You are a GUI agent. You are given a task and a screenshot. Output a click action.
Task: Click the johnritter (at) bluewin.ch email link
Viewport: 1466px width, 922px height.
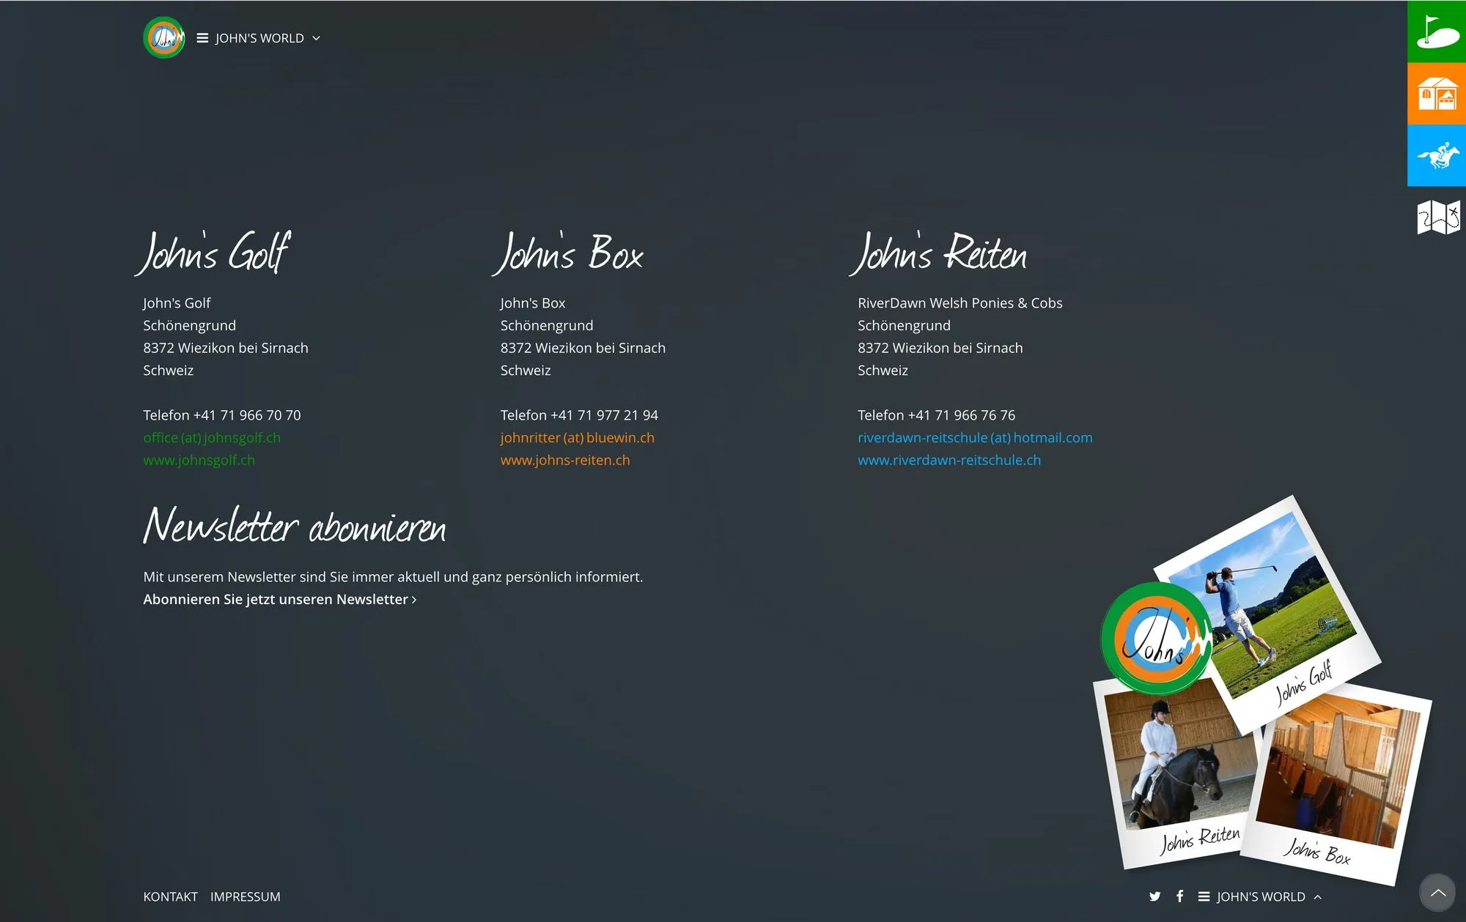coord(577,437)
